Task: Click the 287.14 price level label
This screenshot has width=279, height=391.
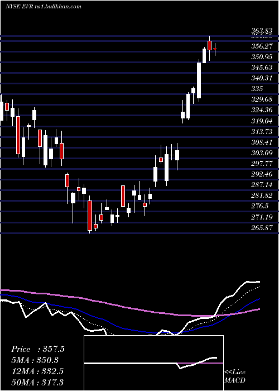Action: pyautogui.click(x=262, y=184)
